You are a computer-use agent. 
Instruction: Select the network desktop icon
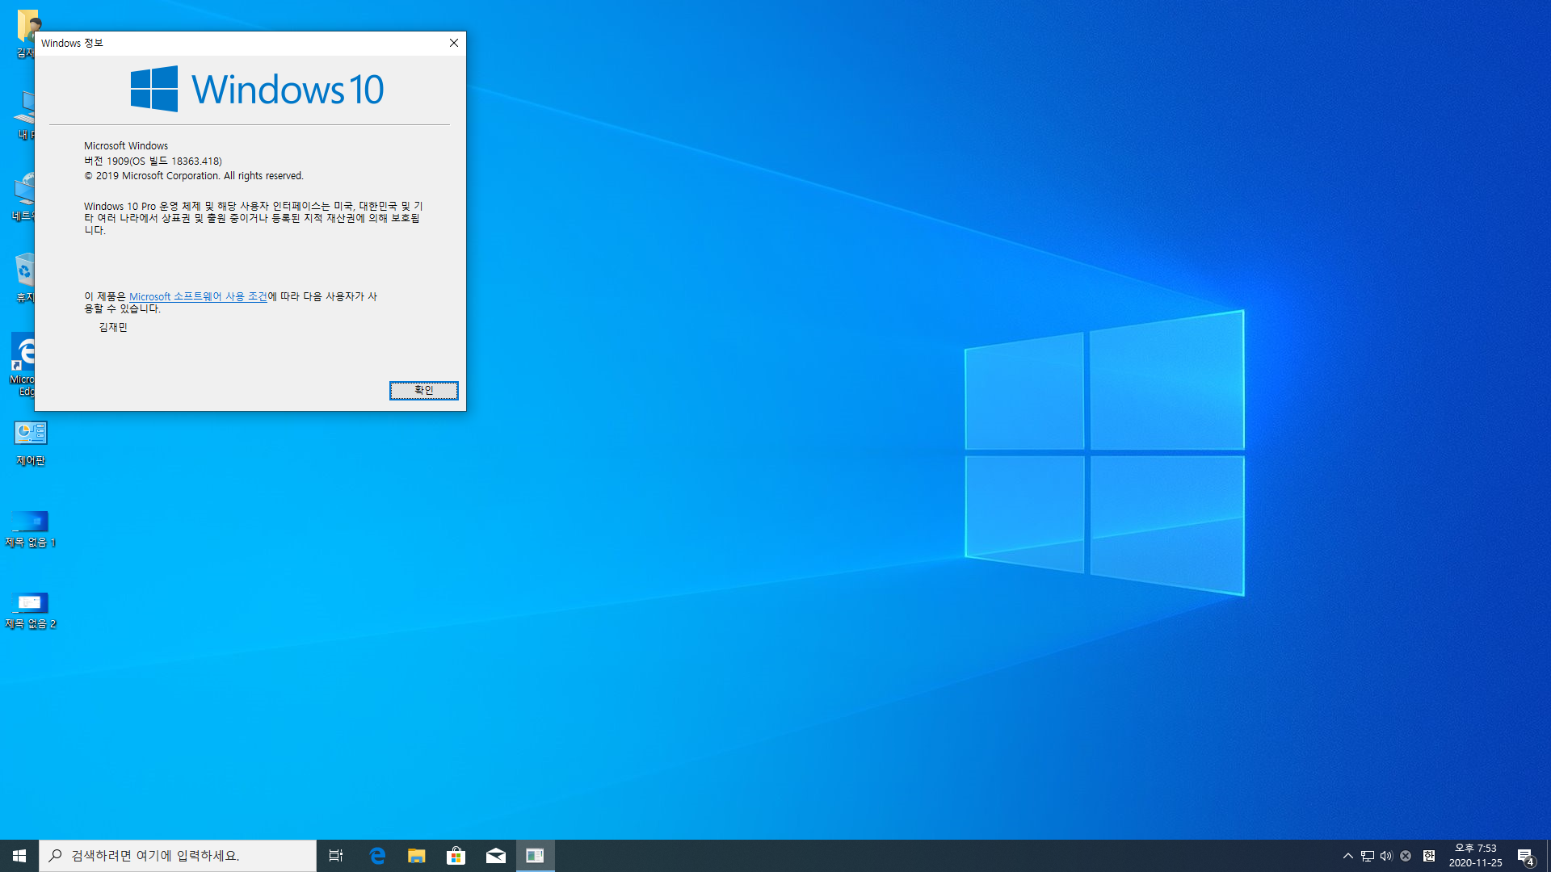pos(23,196)
